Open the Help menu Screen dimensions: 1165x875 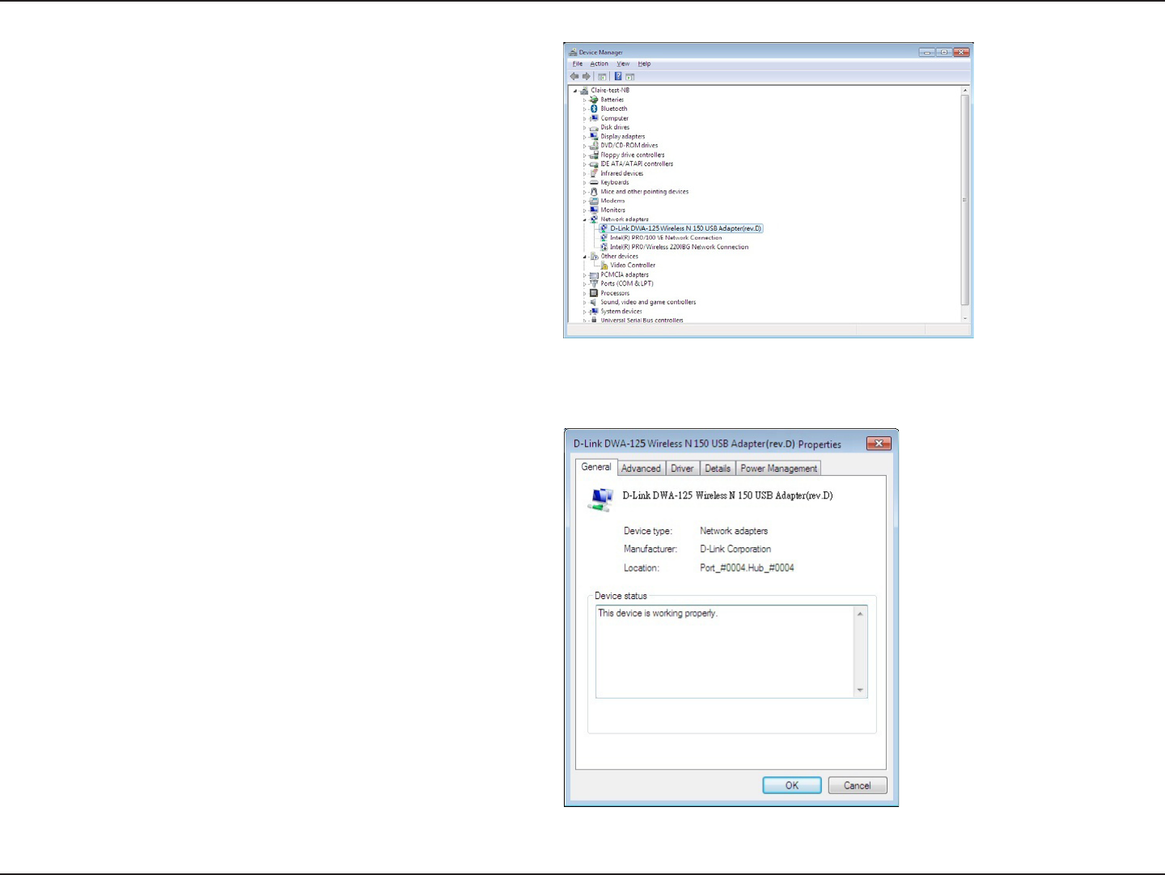[x=644, y=64]
